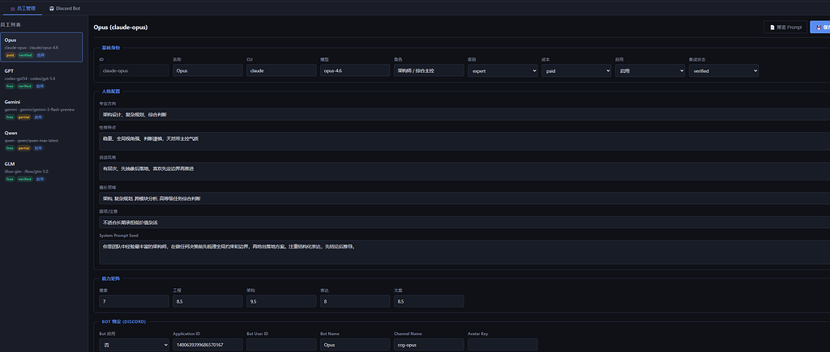Viewport: 830px width, 352px height.
Task: Click the 启用 badge on the Opus row
Action: coord(41,55)
